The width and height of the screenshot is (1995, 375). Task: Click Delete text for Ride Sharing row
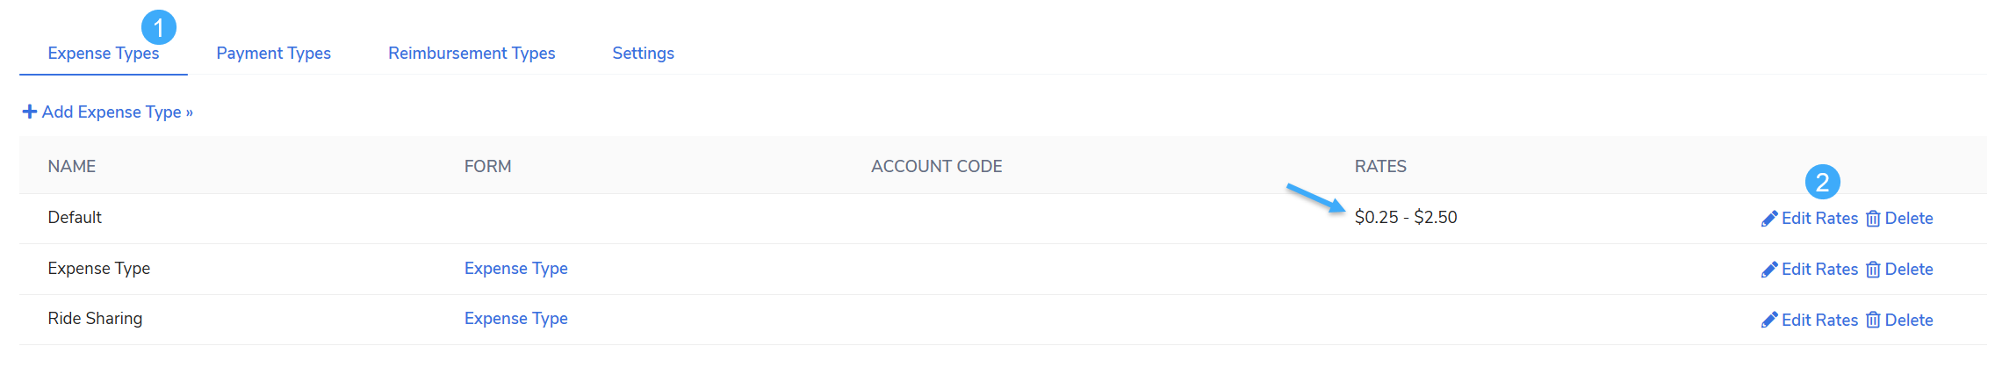click(1909, 320)
